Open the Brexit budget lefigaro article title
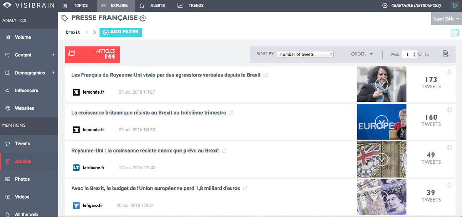Image resolution: width=462 pixels, height=217 pixels. click(x=156, y=189)
